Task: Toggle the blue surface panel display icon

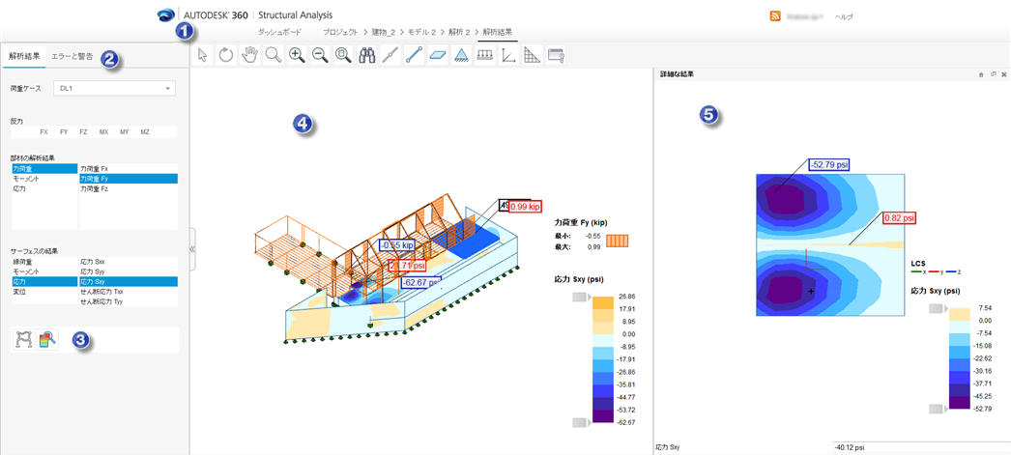Action: click(x=437, y=56)
